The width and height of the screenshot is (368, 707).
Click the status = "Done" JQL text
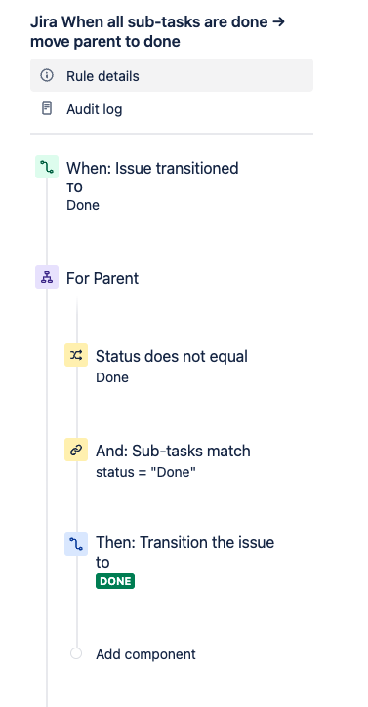click(x=145, y=472)
